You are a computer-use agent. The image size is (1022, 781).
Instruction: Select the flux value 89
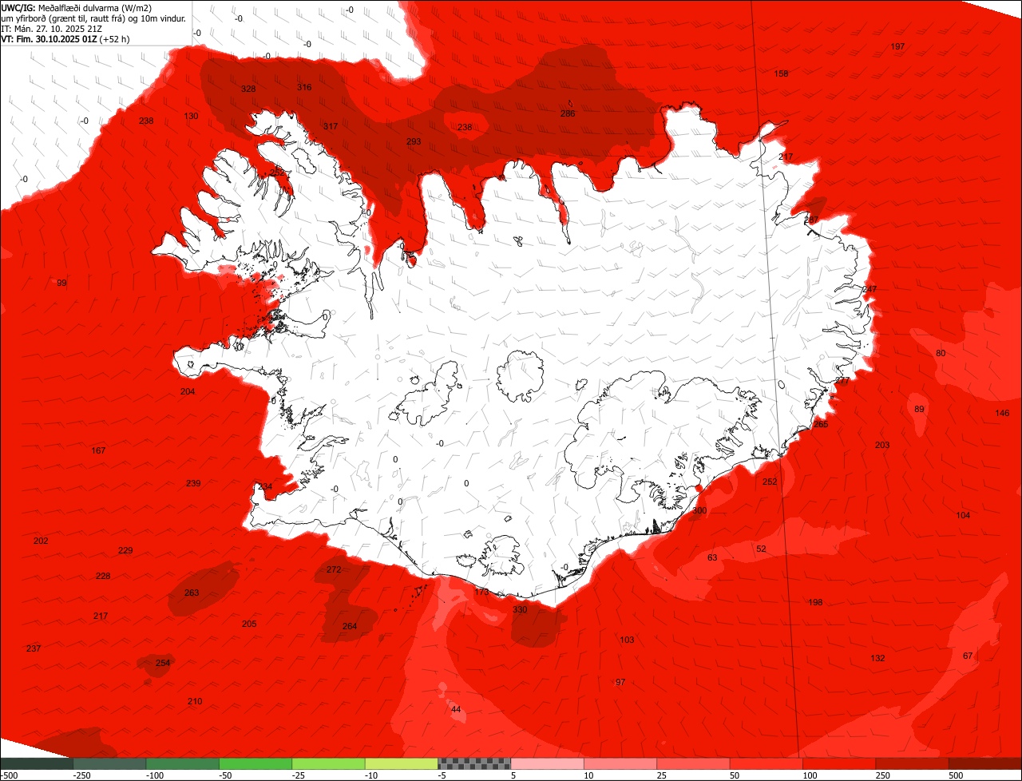tap(919, 409)
